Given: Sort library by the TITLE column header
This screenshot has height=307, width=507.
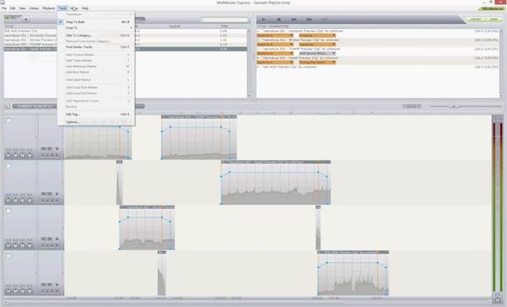Looking at the screenshot, I should pyautogui.click(x=9, y=27).
